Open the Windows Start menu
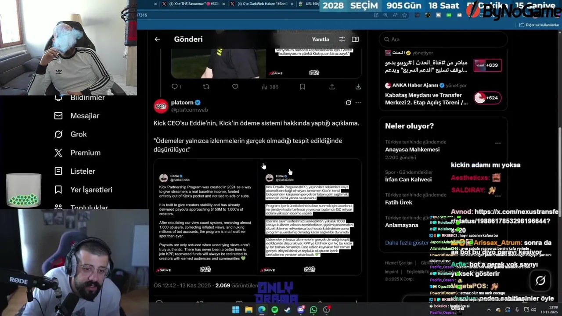 point(236,310)
